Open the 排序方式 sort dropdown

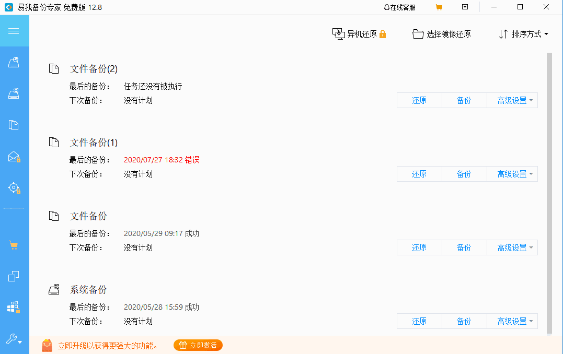(x=524, y=34)
